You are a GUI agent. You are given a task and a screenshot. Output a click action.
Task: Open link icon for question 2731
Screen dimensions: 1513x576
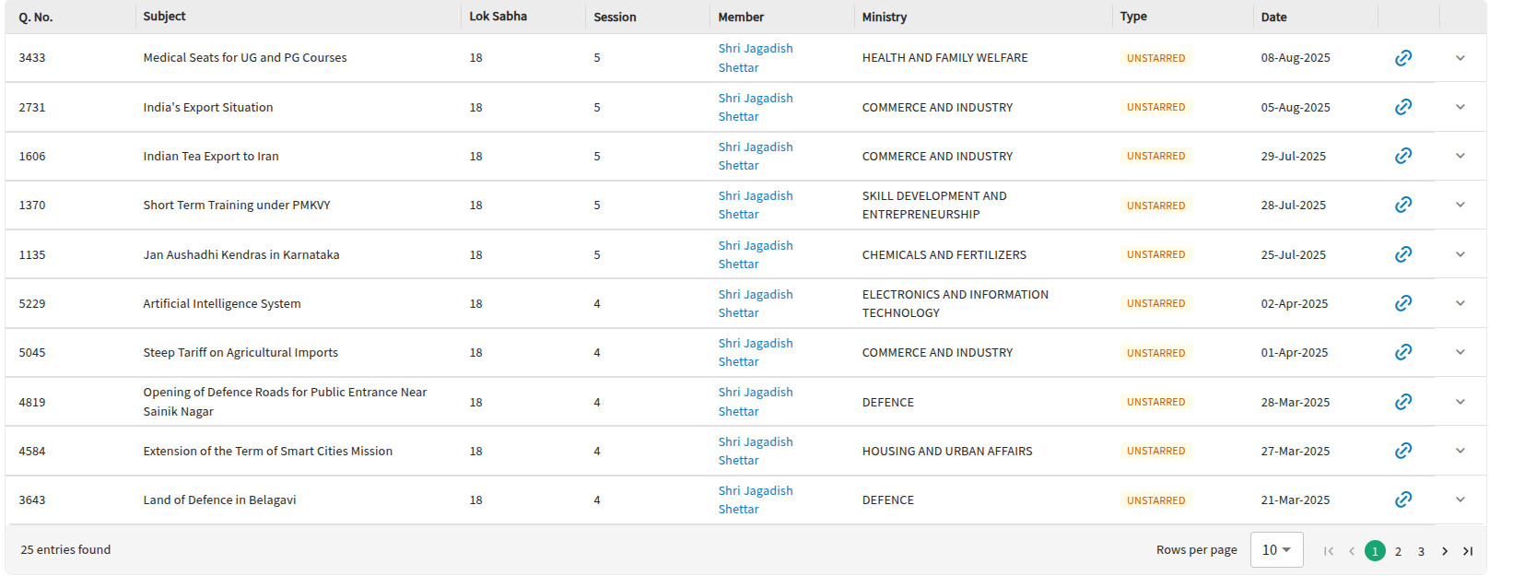[1403, 107]
